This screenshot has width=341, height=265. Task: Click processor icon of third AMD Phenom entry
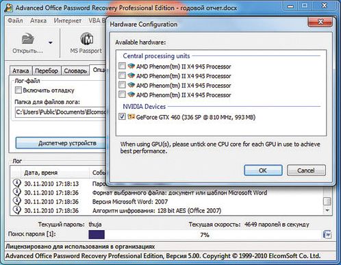[131, 86]
